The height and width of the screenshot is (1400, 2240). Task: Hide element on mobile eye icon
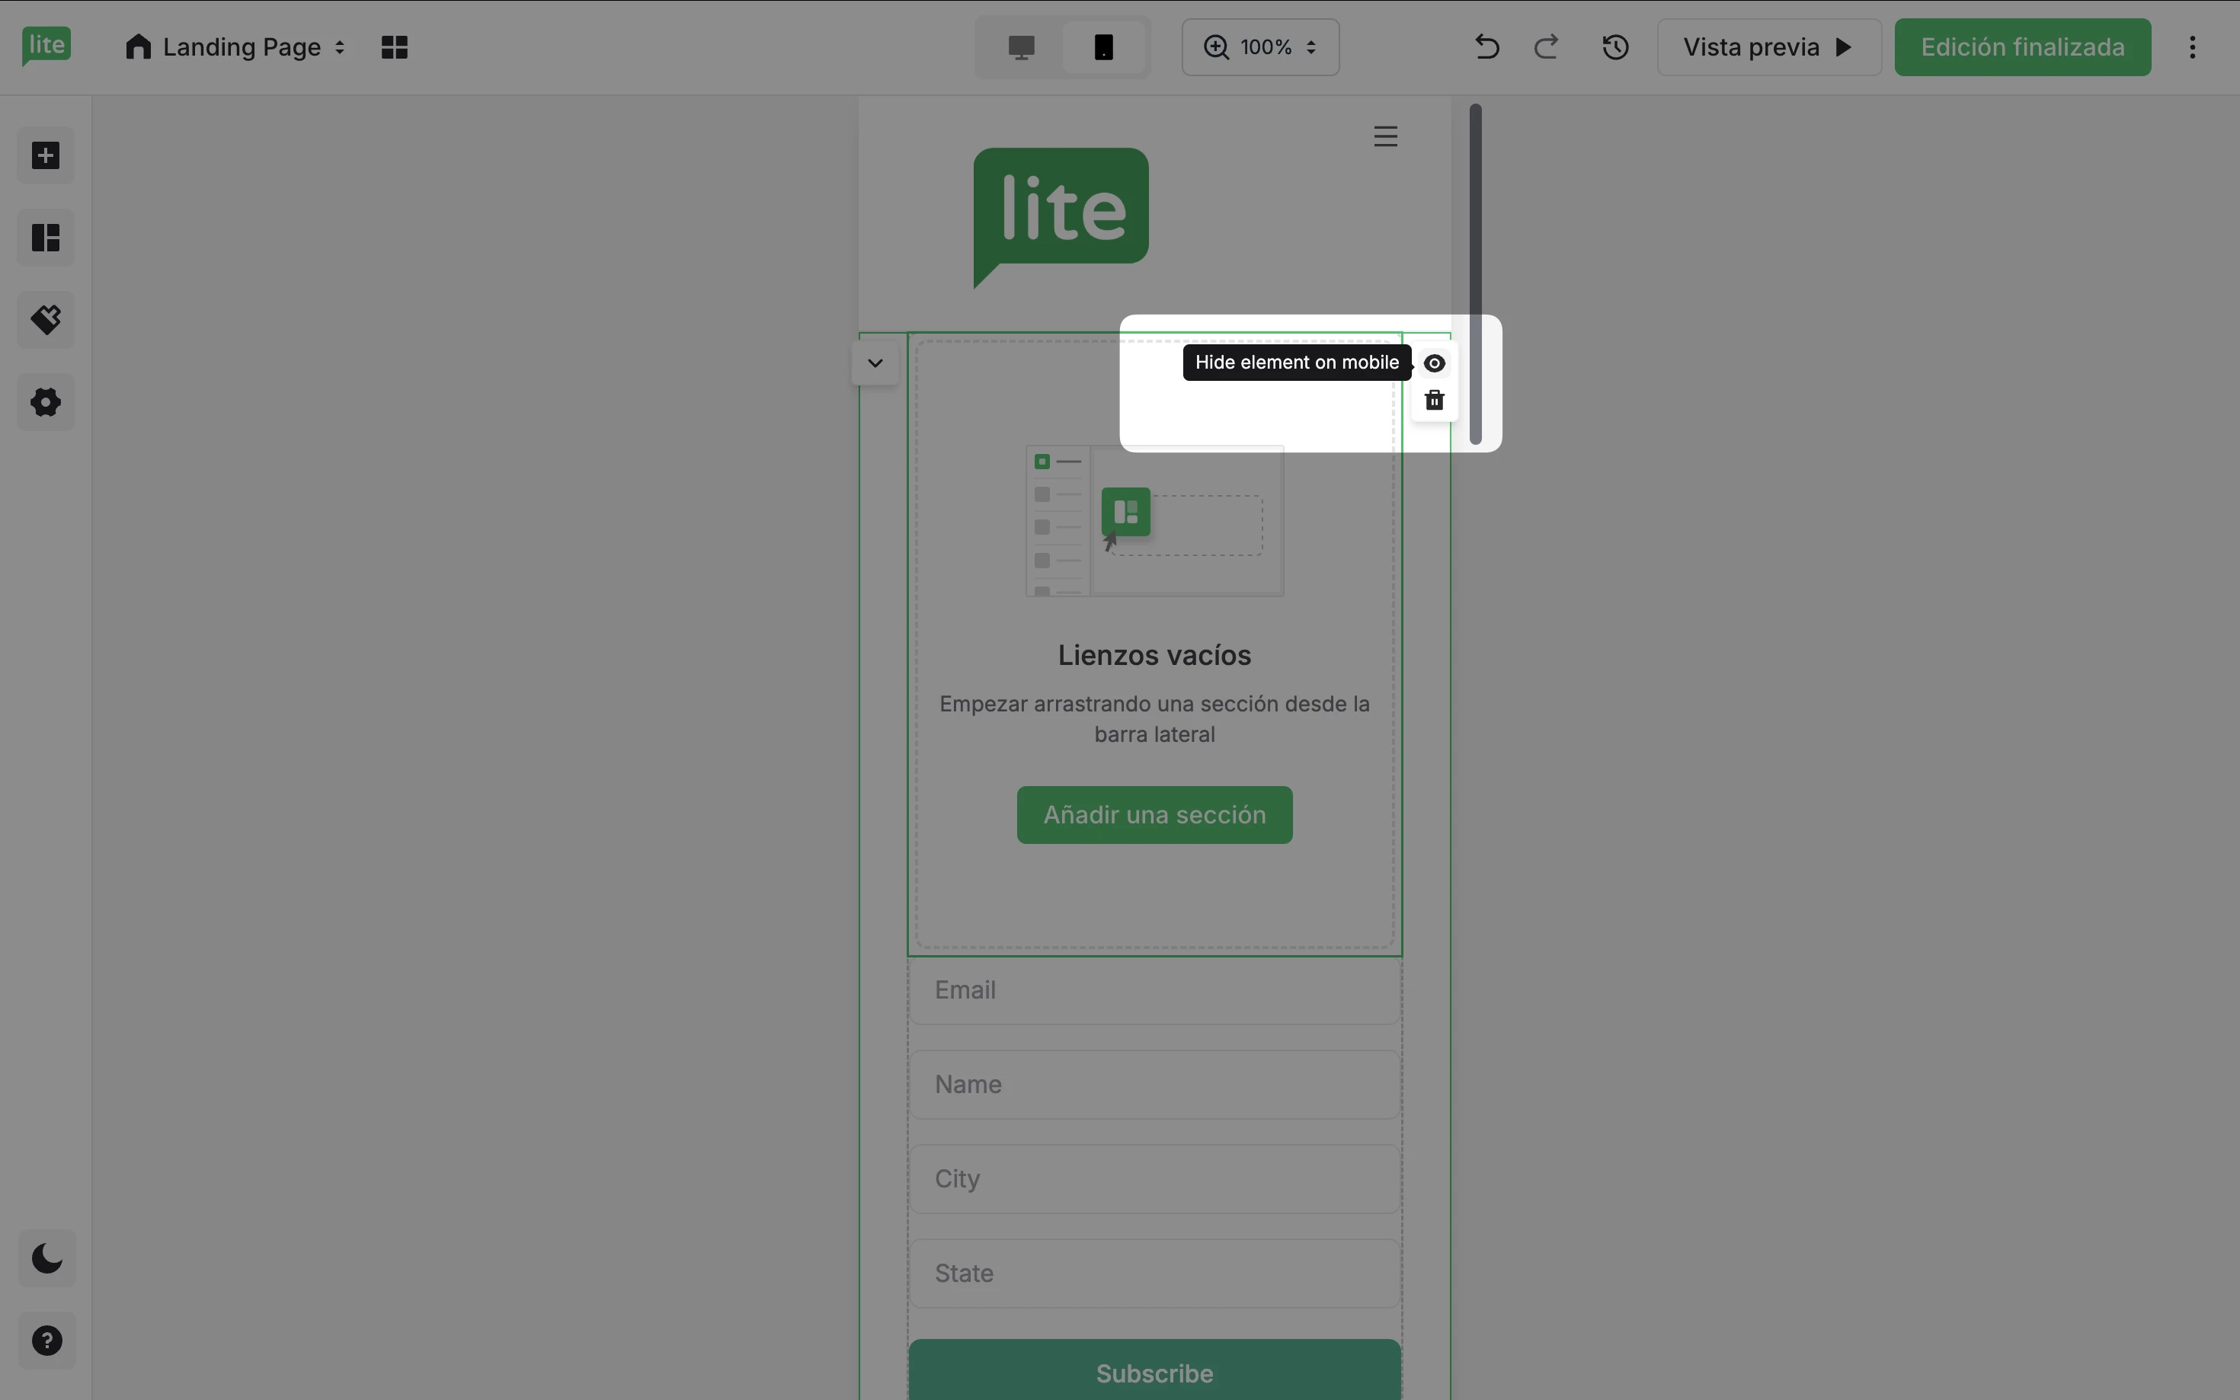point(1433,363)
